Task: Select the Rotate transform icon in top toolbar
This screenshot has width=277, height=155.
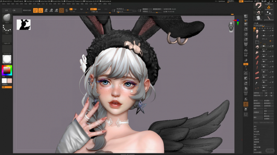Action: 56,10
